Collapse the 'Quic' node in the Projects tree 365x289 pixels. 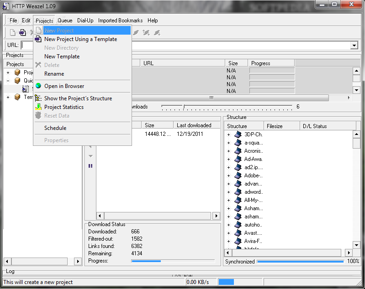(8, 81)
